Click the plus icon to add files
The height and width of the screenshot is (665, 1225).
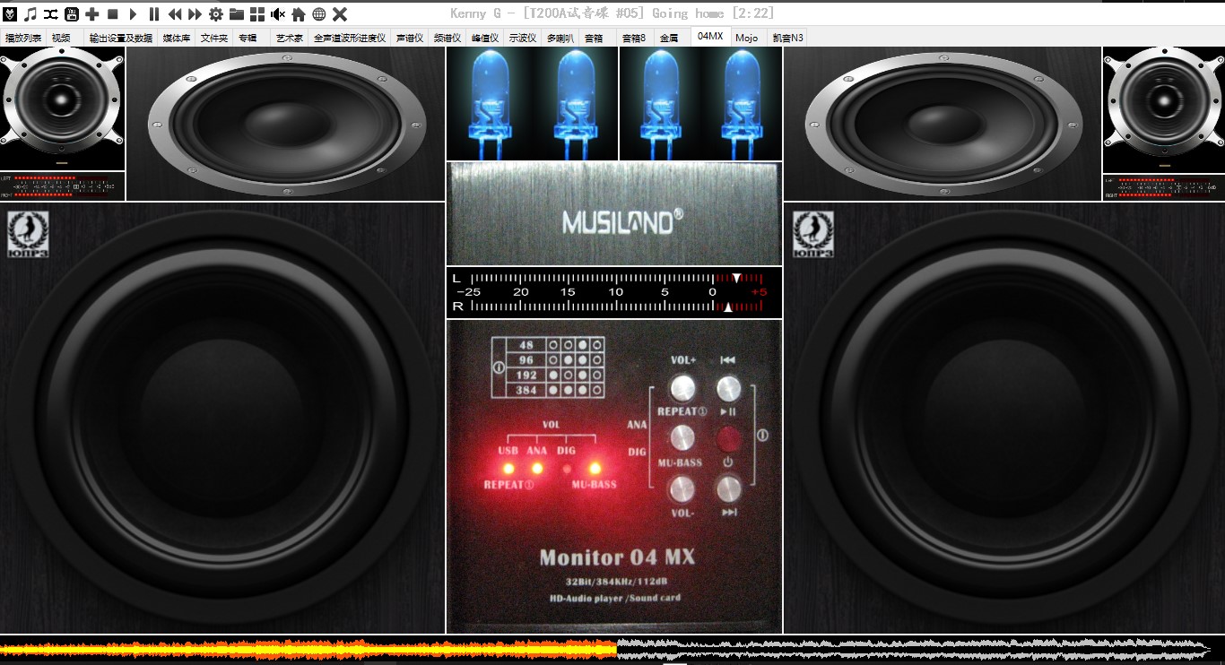[x=91, y=13]
